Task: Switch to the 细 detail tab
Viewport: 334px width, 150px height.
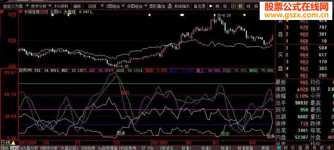Action: click(279, 148)
